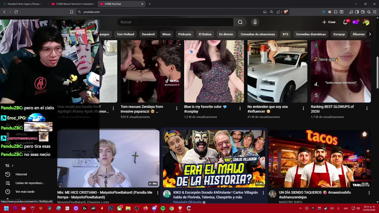The image size is (379, 213).
Task: Click the YouTube search magnifier button
Action: pyautogui.click(x=240, y=22)
